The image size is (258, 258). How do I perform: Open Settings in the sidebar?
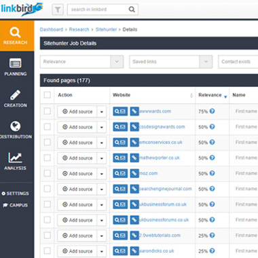click(16, 193)
